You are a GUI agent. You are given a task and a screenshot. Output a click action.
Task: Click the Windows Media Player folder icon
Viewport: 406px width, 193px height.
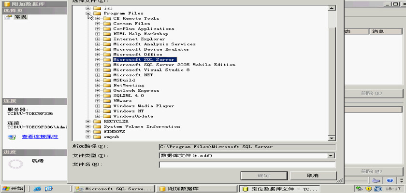tap(107, 106)
